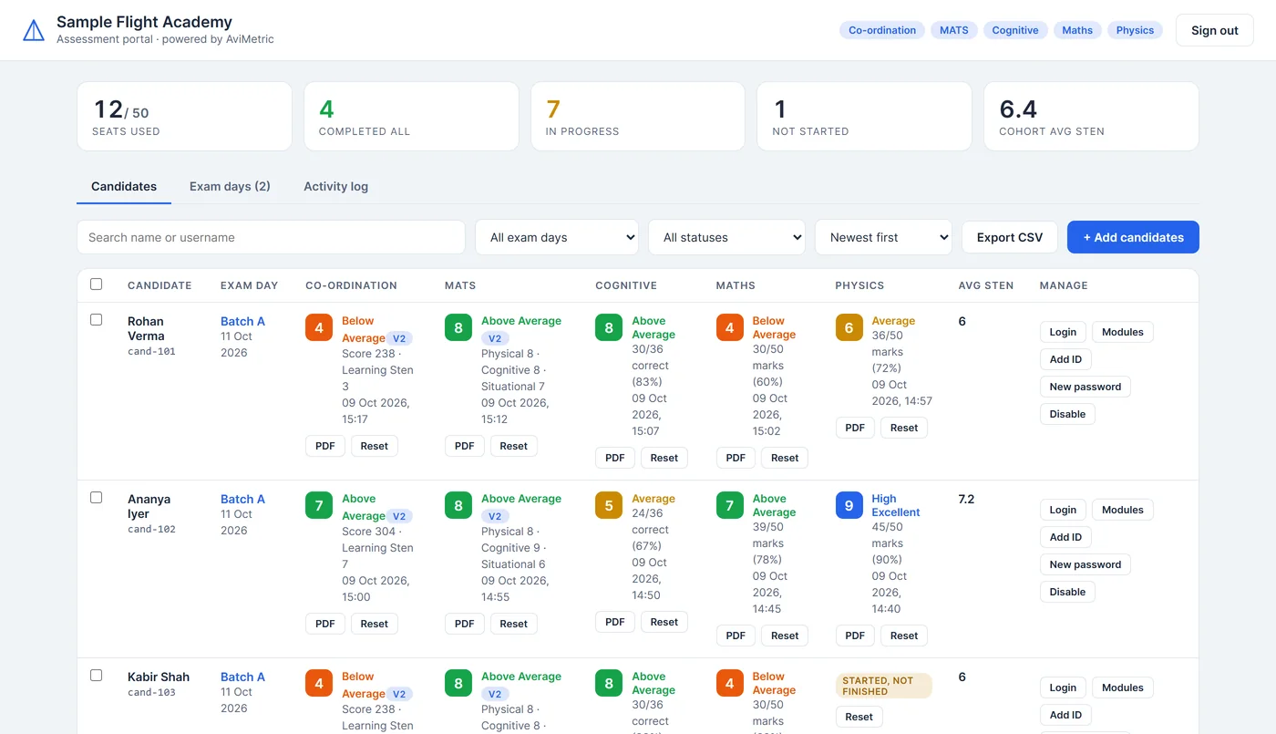Screen dimensions: 1276x734
Task: Click the Sign out button
Action: click(1215, 30)
